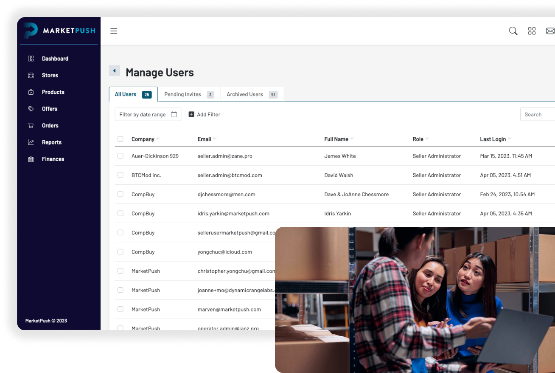Open the apps grid icon
Image resolution: width=555 pixels, height=373 pixels.
click(x=532, y=31)
